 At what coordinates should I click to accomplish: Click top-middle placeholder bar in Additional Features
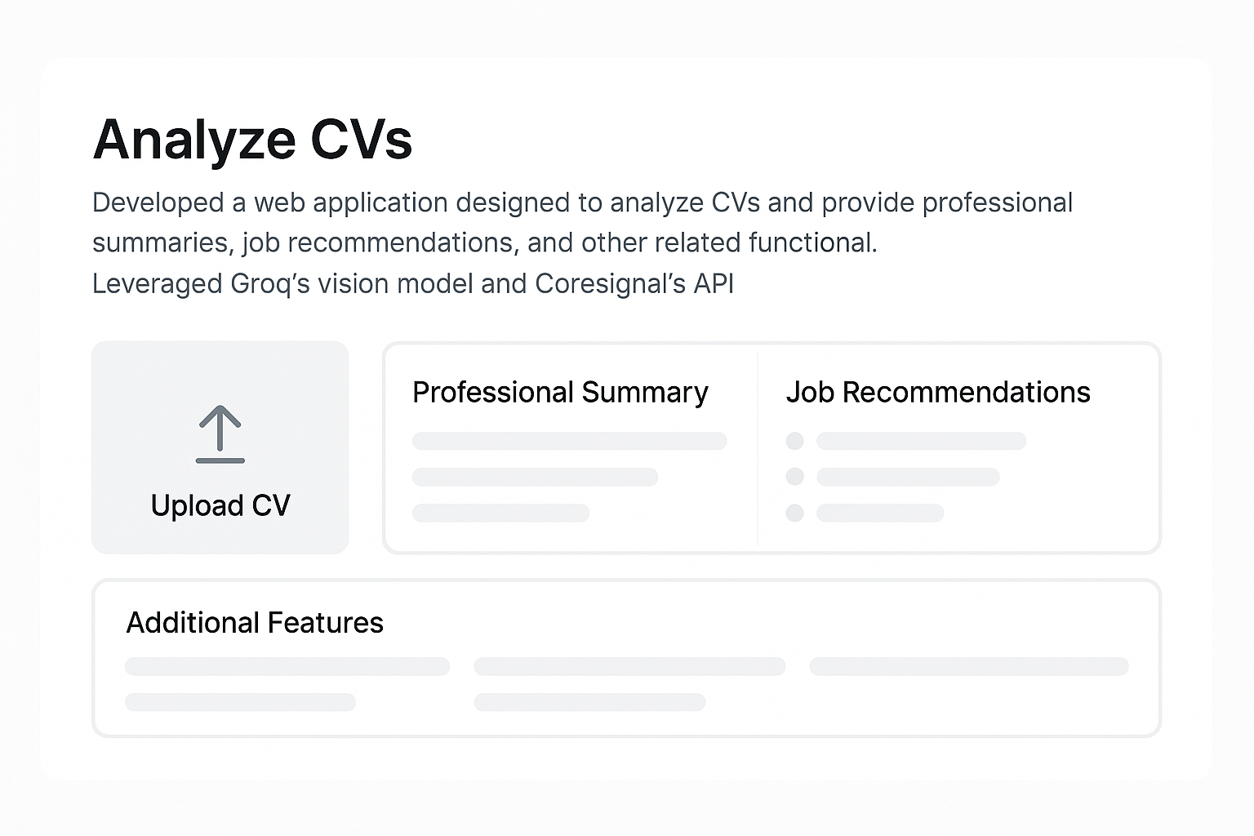pos(629,666)
